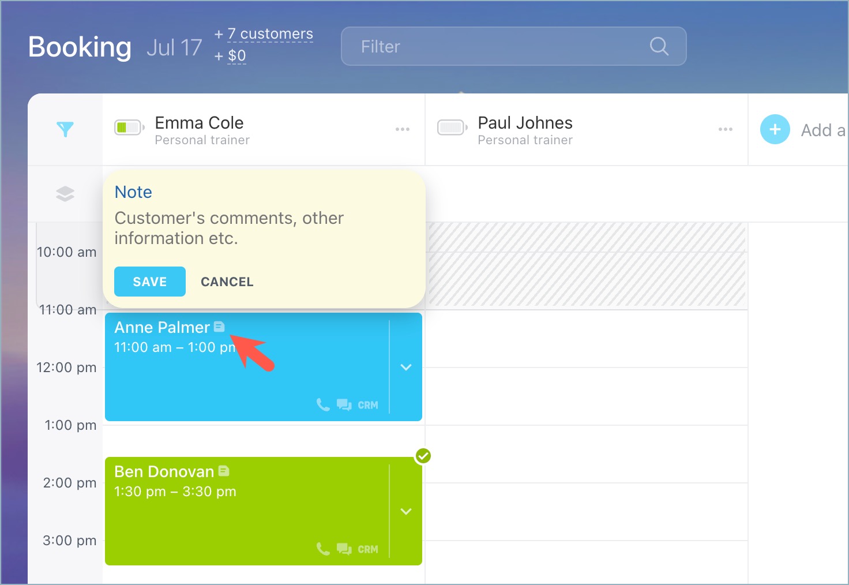
Task: Open chat icon on Anne Palmer's booking
Action: pos(344,405)
